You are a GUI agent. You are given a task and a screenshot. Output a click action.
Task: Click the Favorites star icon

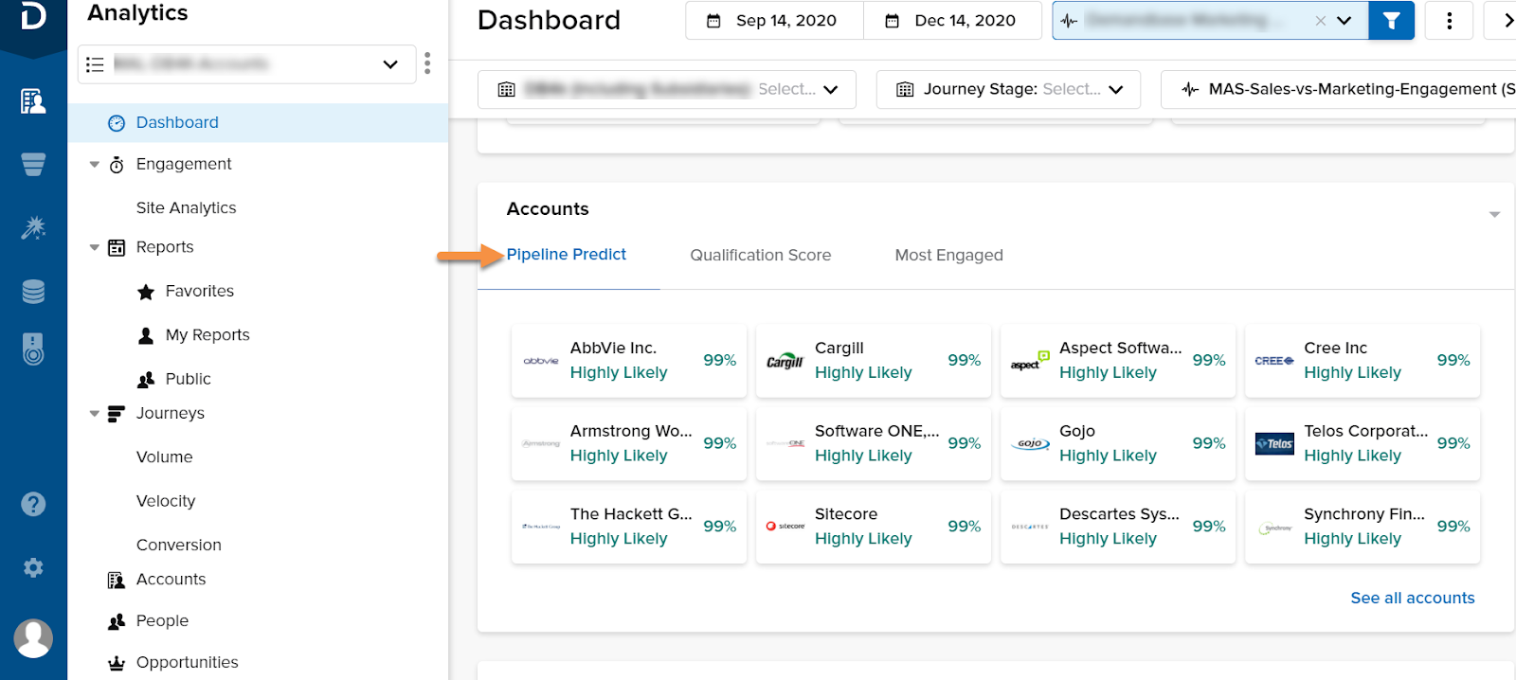[146, 292]
